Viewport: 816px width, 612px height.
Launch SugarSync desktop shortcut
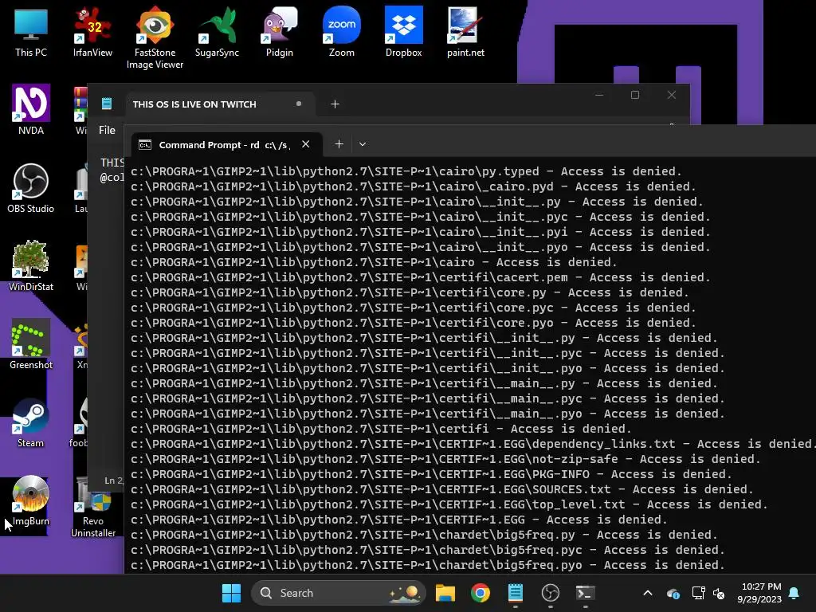[x=217, y=32]
